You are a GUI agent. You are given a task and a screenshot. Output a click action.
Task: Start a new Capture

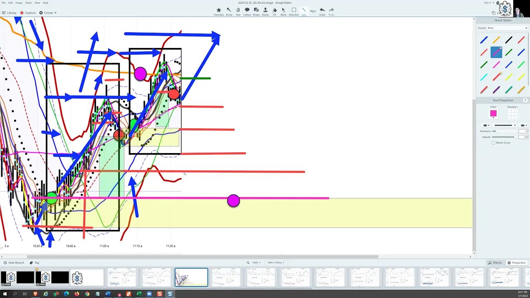pos(28,13)
